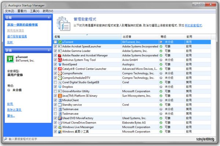
Task: Enable the µTorrent startup checkbox
Action: coord(55,42)
